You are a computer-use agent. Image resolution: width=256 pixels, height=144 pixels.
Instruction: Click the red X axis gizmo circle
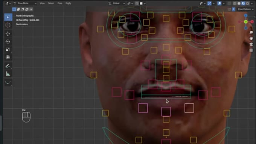(252, 22)
